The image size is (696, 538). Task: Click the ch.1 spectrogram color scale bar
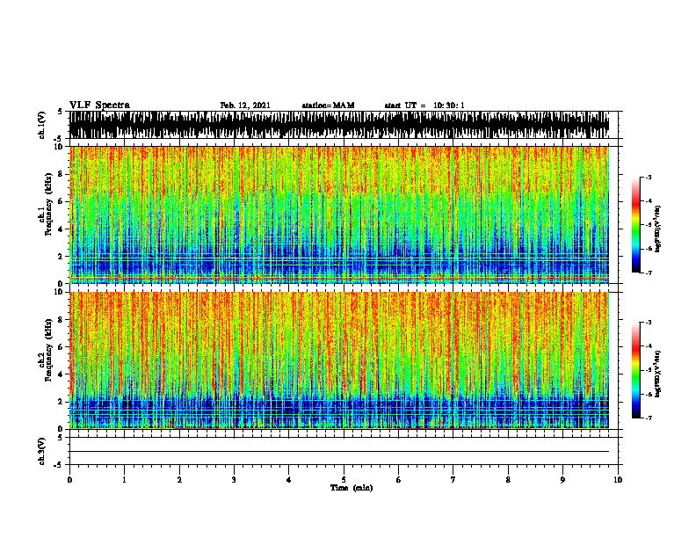coord(636,225)
